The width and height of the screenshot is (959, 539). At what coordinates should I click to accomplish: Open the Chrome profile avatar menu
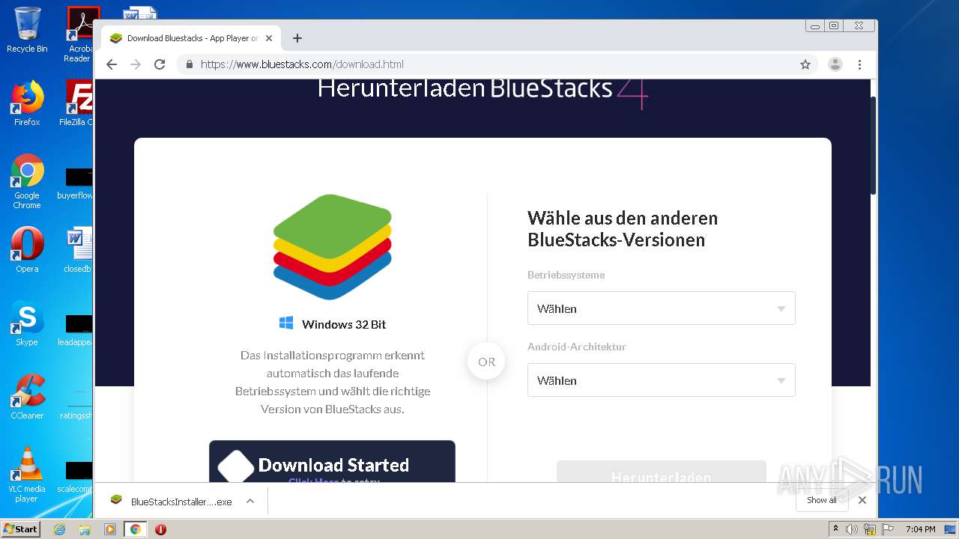[835, 64]
